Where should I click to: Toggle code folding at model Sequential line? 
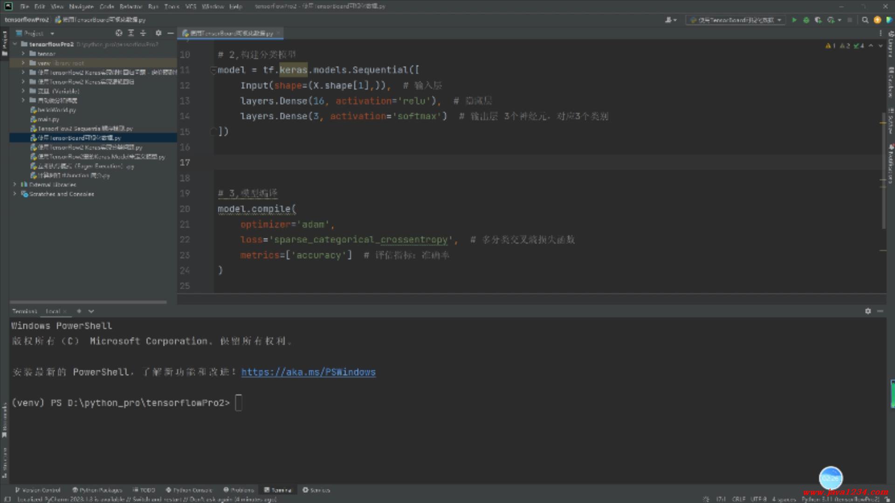(x=213, y=70)
